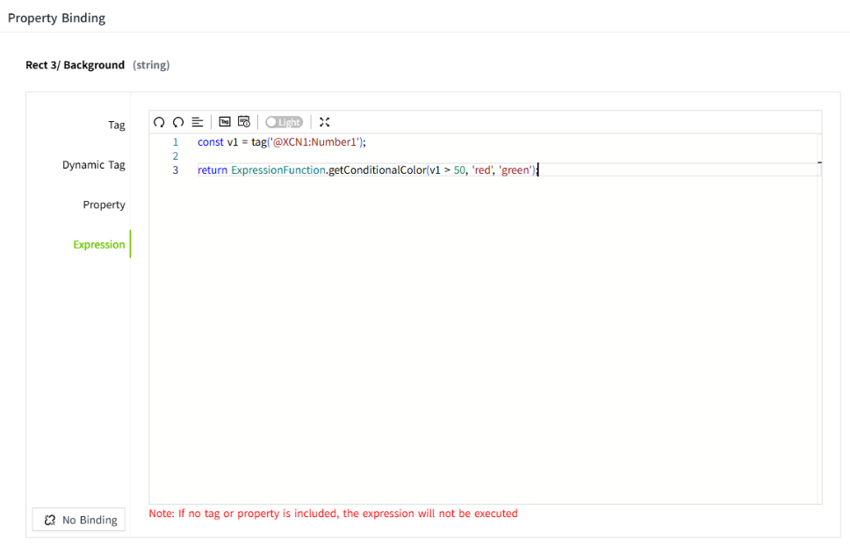Click line number 1 in the gutter
This screenshot has height=547, width=850.
pos(176,142)
